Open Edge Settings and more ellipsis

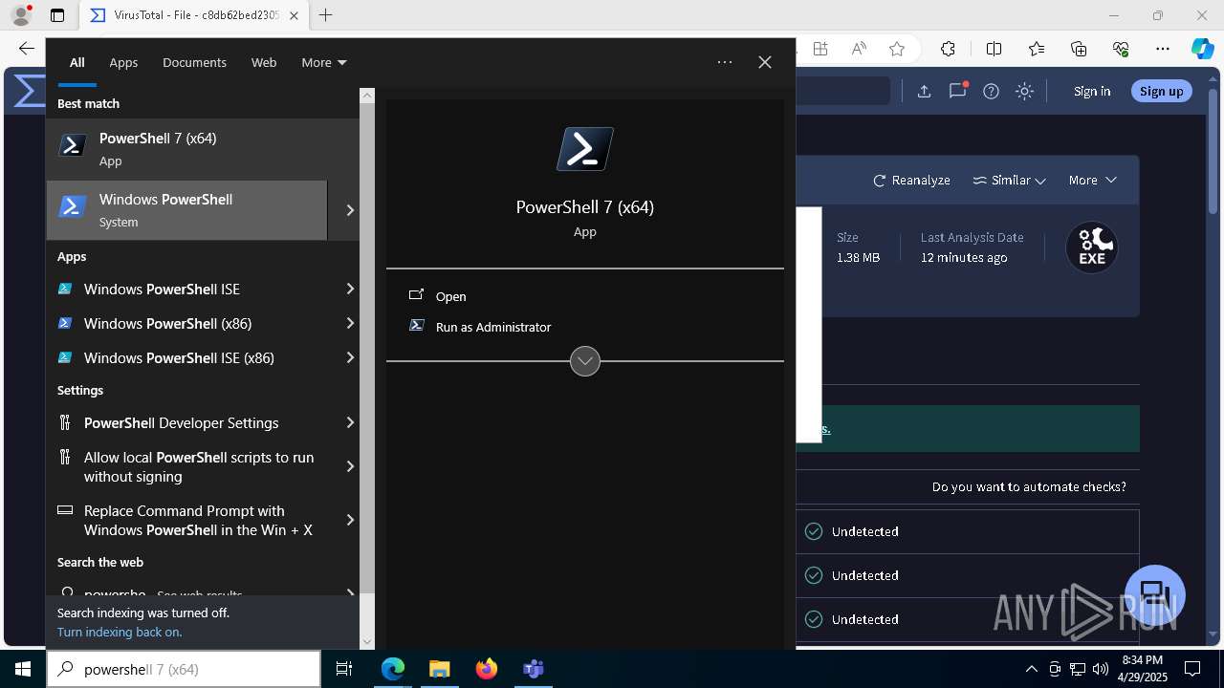click(1163, 49)
